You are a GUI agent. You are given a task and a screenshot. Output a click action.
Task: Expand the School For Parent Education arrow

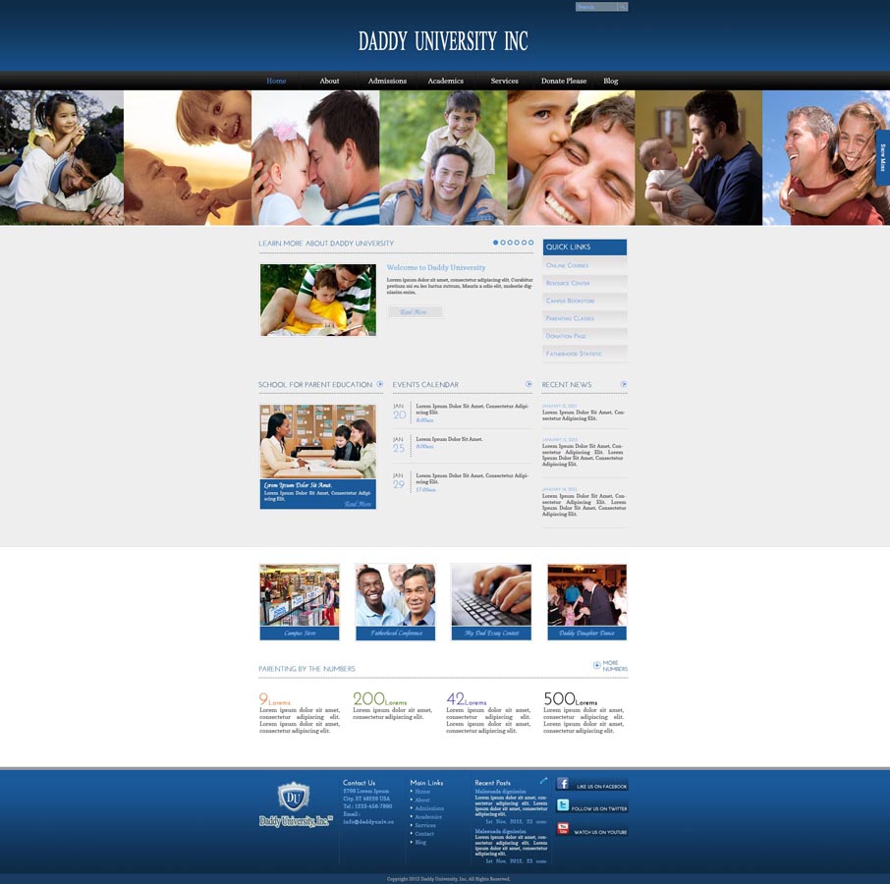pos(380,384)
